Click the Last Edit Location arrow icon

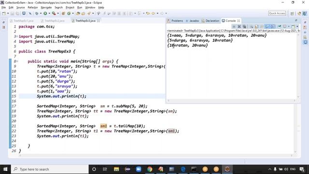(x=148, y=14)
